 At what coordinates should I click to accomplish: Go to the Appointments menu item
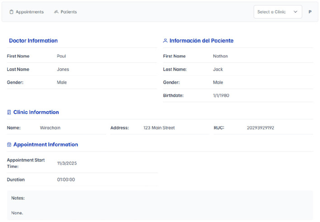pos(27,12)
